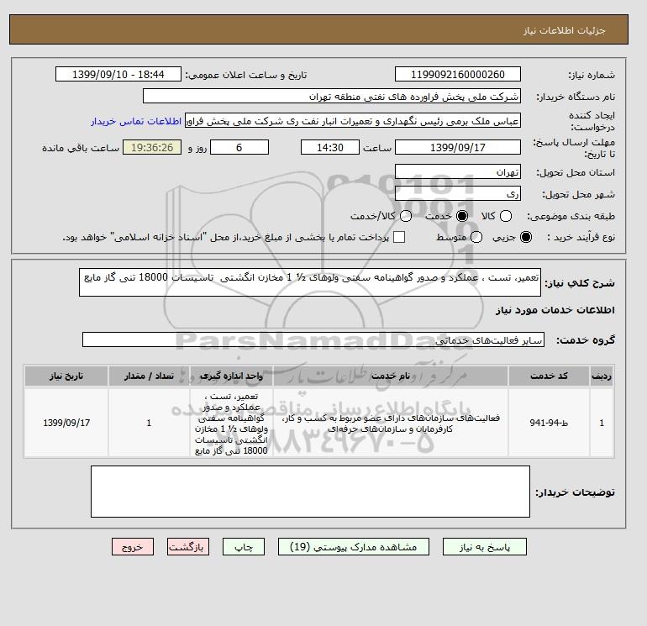647x626 pixels.
Task: Select the متوسط purchase type radio
Action: pos(476,237)
